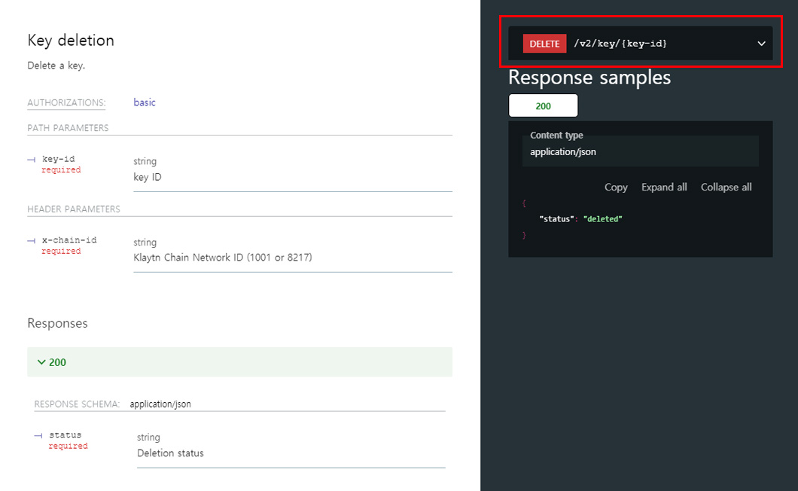Click the Klaytn Chain Network ID description
The image size is (798, 491).
pyautogui.click(x=223, y=258)
